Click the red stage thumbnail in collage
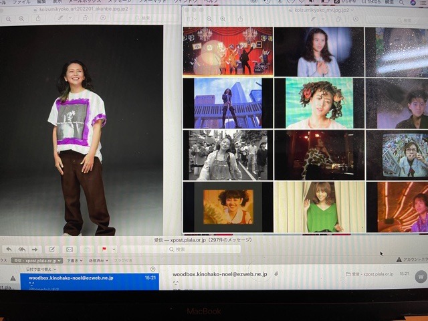Viewport: 428px width, 321px height. pos(228,51)
